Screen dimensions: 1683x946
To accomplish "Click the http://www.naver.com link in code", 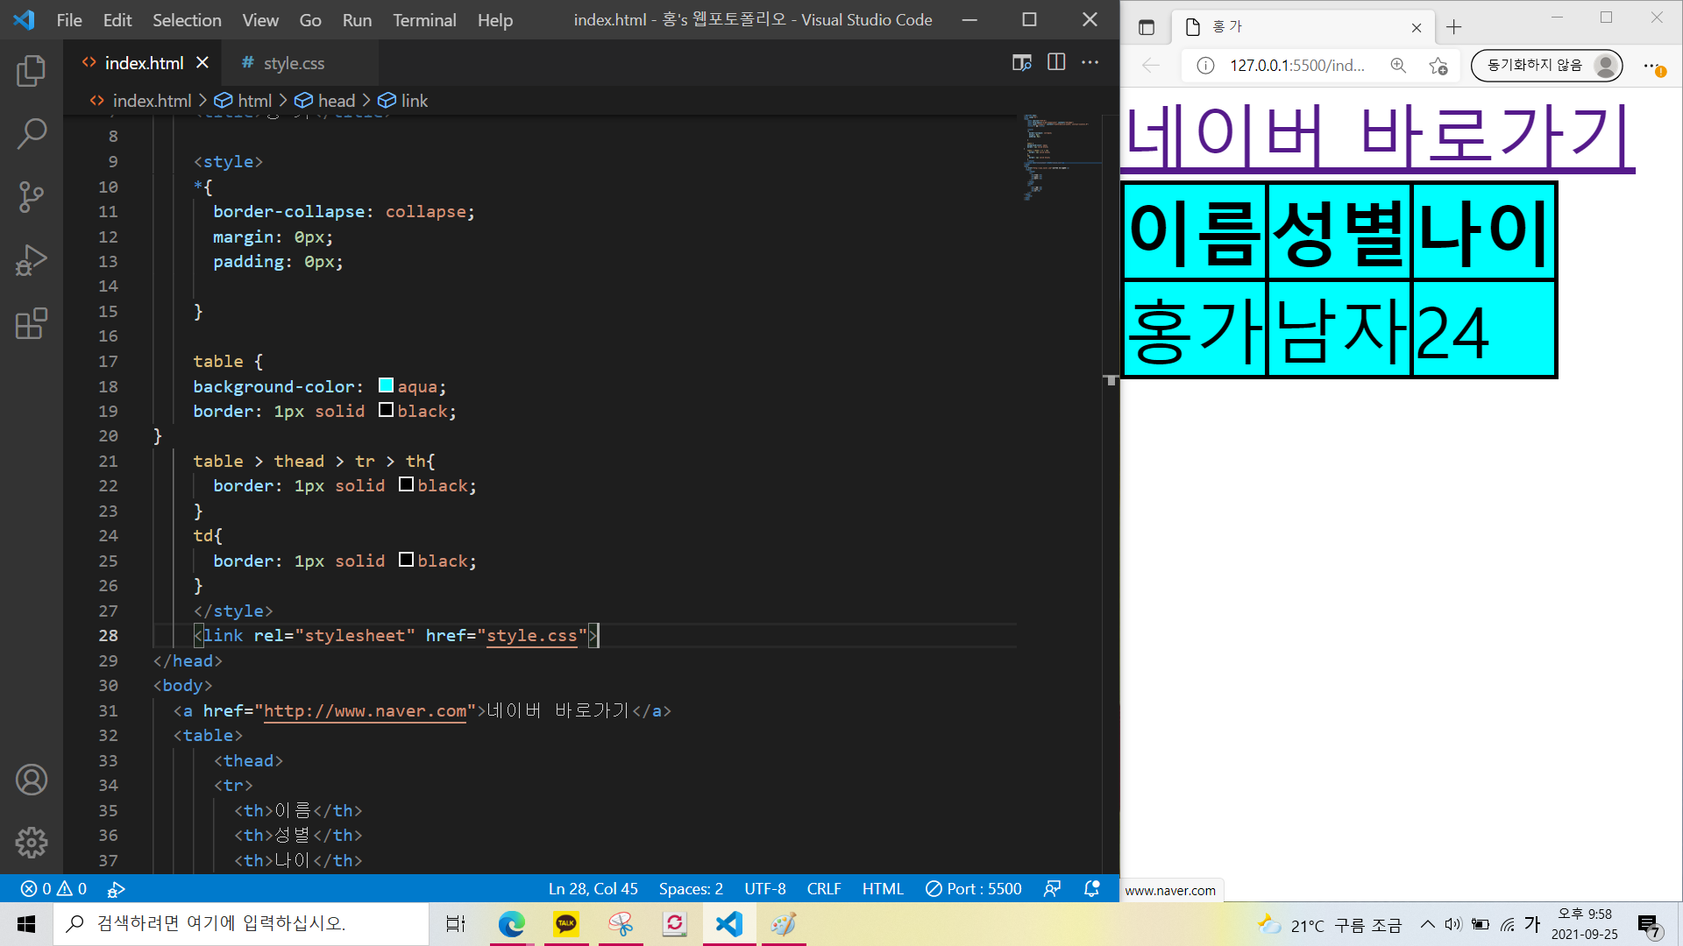I will [x=365, y=711].
